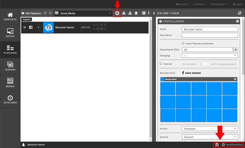Screen dimensions: 245x148
Task: Enable Audio-Playliste ausblenden checkbox
Action: [x=183, y=43]
